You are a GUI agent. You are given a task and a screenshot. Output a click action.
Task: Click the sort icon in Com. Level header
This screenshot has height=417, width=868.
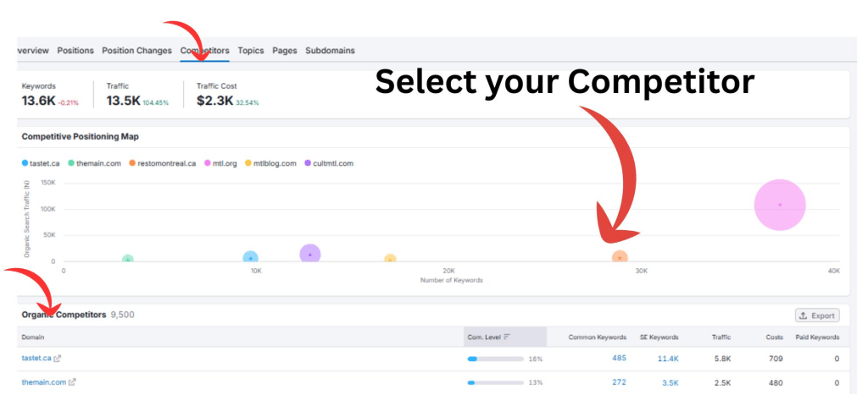tap(507, 337)
